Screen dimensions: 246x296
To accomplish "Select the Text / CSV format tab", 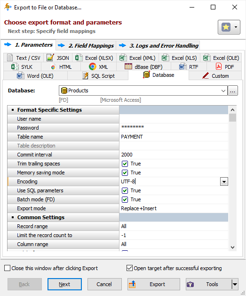I will 24,58.
